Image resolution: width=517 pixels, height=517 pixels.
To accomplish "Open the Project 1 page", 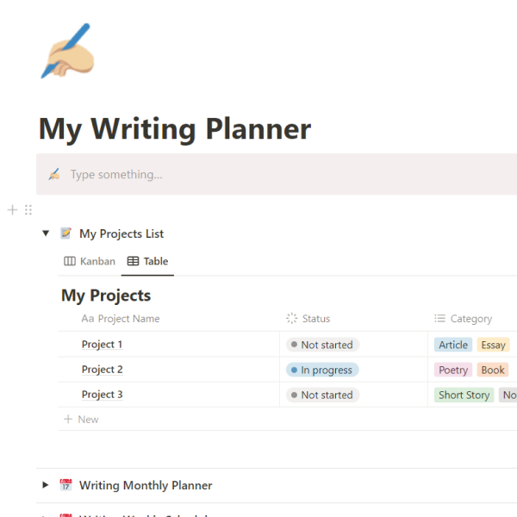I will 103,345.
